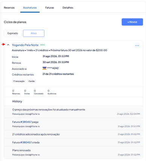Open the Reservas tab
This screenshot has height=161, width=146.
point(9,8)
